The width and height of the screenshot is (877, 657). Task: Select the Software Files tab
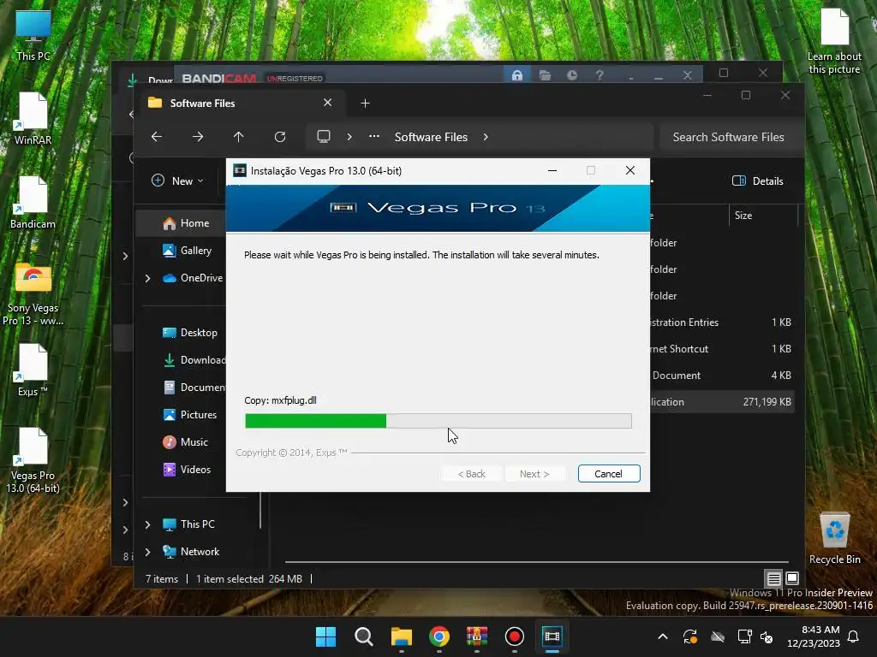(x=241, y=104)
